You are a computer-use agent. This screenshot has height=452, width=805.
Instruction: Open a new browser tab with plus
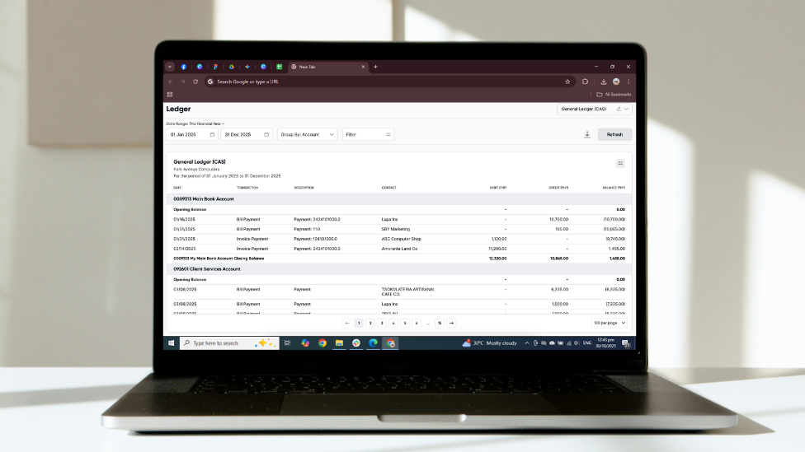pyautogui.click(x=376, y=67)
